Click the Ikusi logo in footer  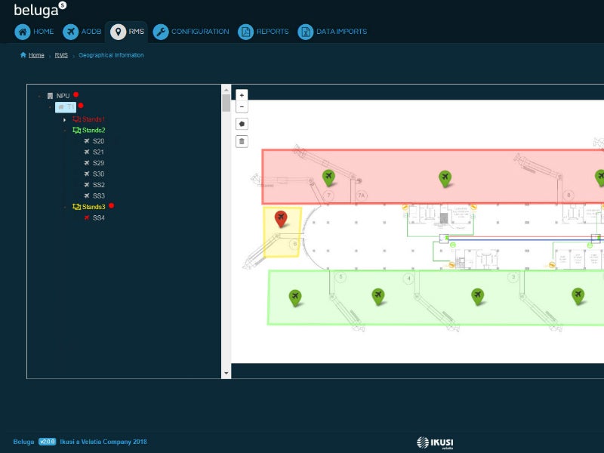pos(435,442)
